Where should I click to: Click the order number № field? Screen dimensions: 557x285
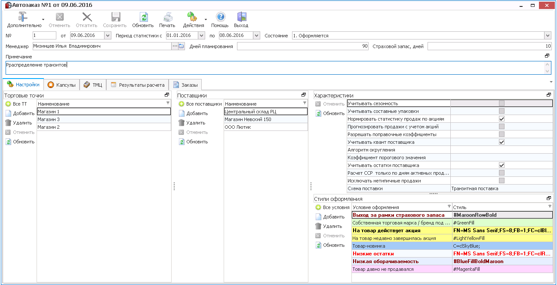point(44,35)
